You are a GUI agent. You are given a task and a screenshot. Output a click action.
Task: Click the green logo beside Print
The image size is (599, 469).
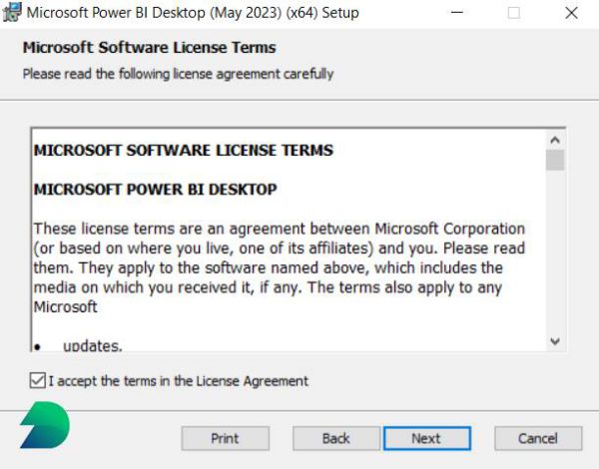pos(44,427)
